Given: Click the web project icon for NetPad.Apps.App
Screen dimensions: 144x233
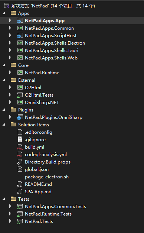Looking at the screenshot, I should [x=20, y=21].
